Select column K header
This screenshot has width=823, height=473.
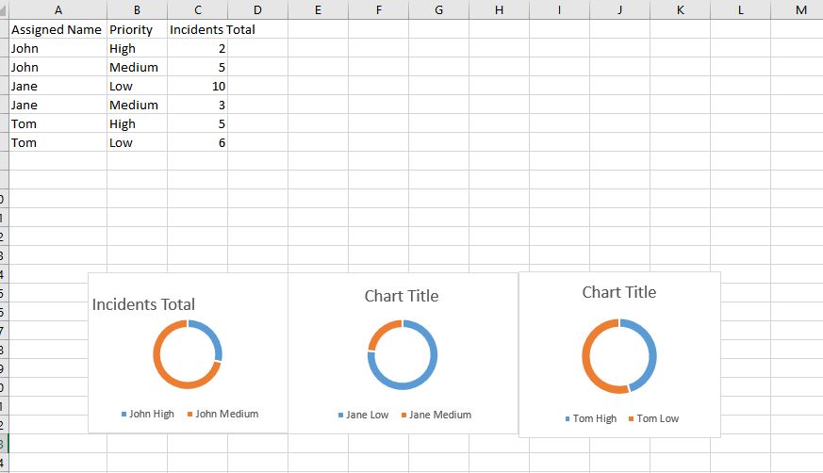pyautogui.click(x=681, y=10)
